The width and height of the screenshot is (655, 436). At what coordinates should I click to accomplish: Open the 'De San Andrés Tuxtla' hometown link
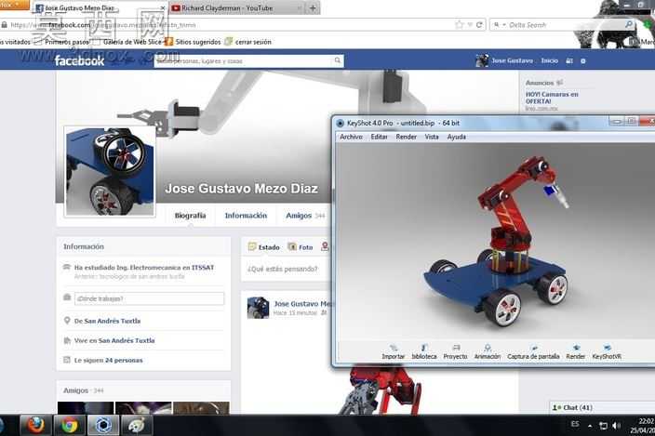113,321
